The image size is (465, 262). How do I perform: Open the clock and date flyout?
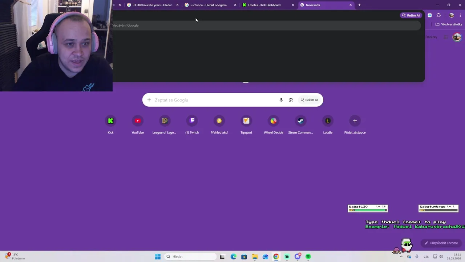(454, 257)
